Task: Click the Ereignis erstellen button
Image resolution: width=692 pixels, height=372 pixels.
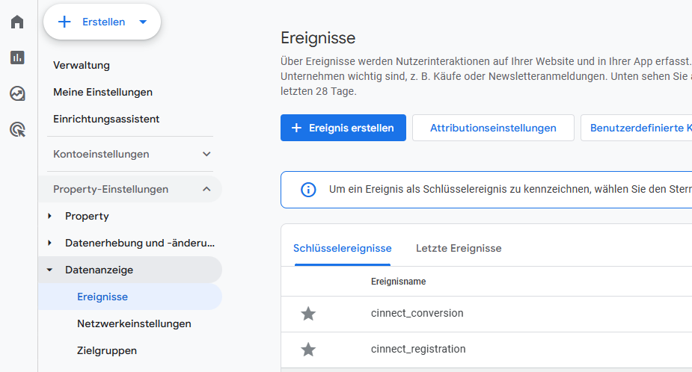Action: (x=343, y=128)
